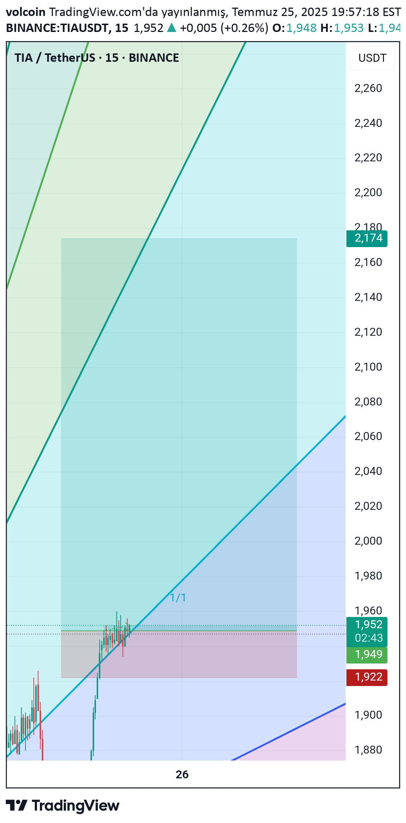Select the red 1,922 stop-loss label

point(367,677)
